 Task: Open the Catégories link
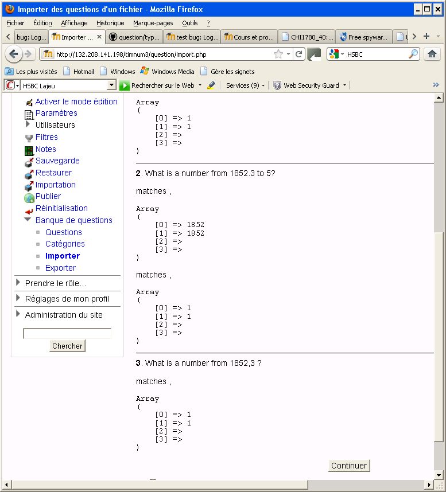click(65, 244)
